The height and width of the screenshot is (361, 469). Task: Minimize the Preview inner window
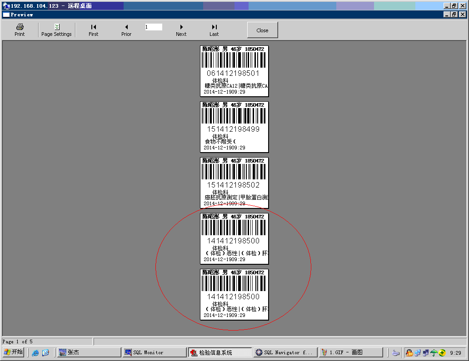(447, 15)
